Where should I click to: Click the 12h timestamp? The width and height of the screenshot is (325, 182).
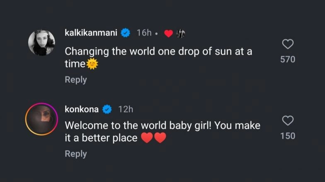(125, 109)
